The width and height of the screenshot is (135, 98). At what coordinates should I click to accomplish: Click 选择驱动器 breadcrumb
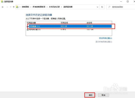(68, 7)
